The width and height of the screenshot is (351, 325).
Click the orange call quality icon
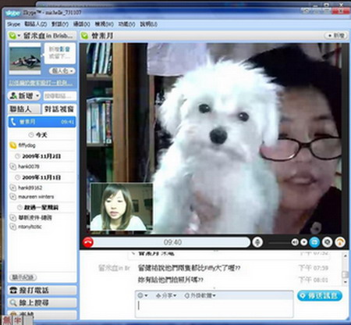340,242
